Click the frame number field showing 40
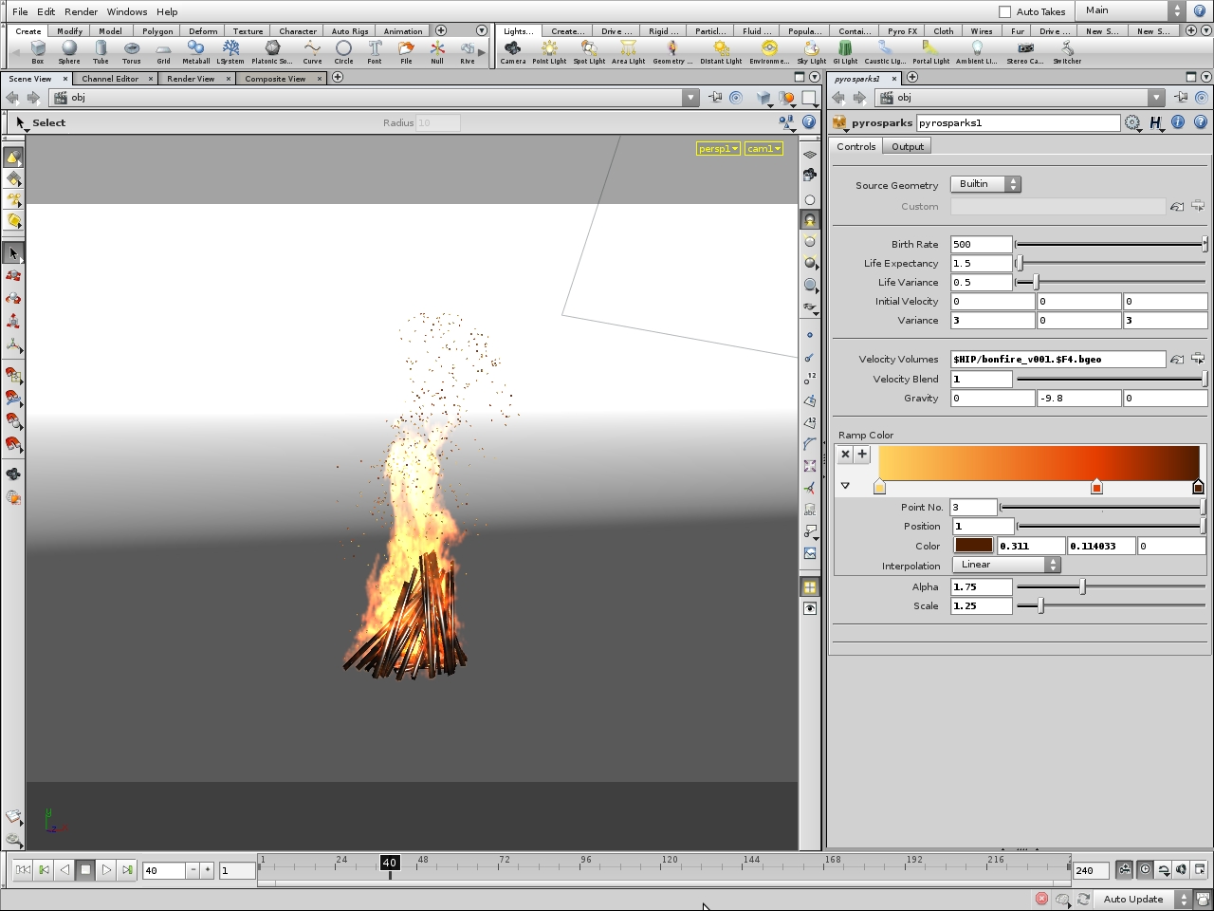1214x911 pixels. pos(163,869)
